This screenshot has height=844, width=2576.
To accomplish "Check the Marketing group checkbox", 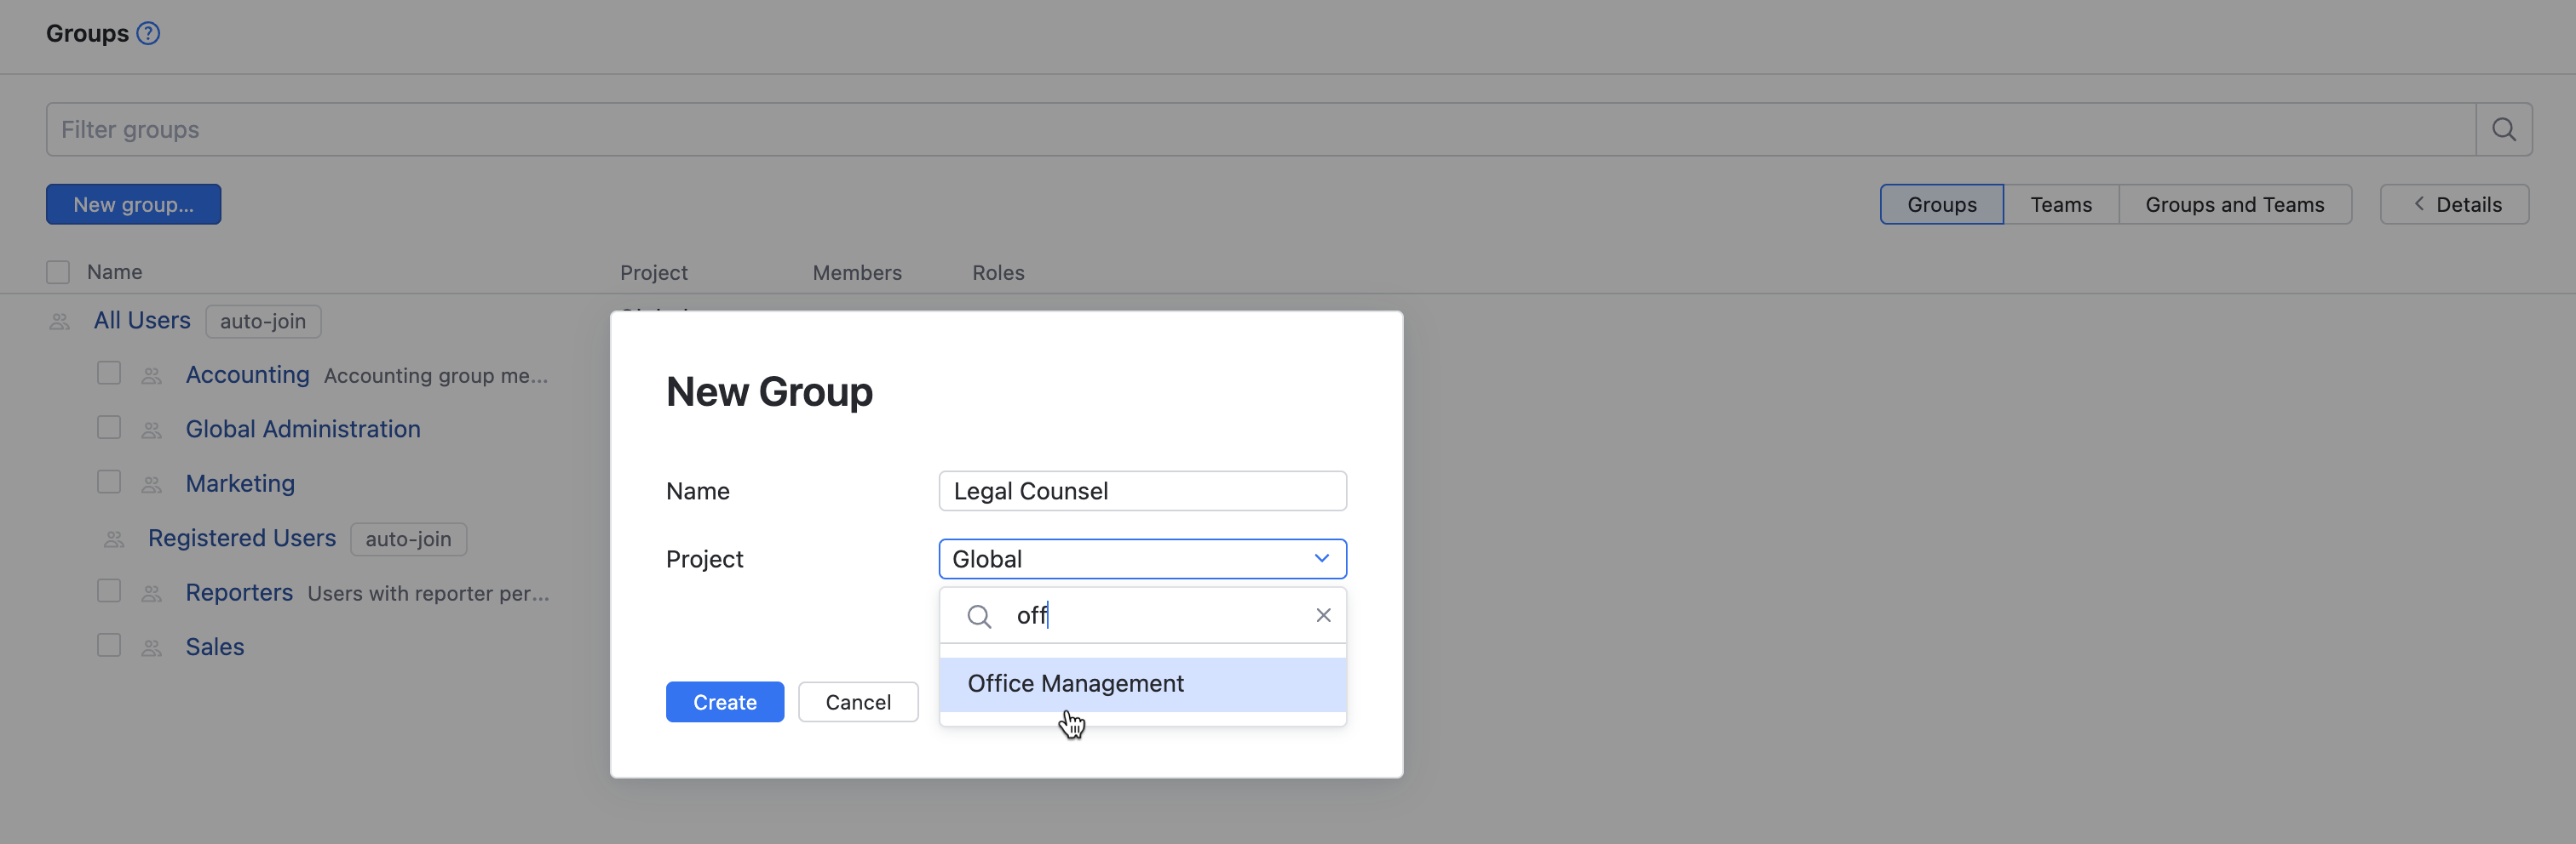I will click(109, 482).
